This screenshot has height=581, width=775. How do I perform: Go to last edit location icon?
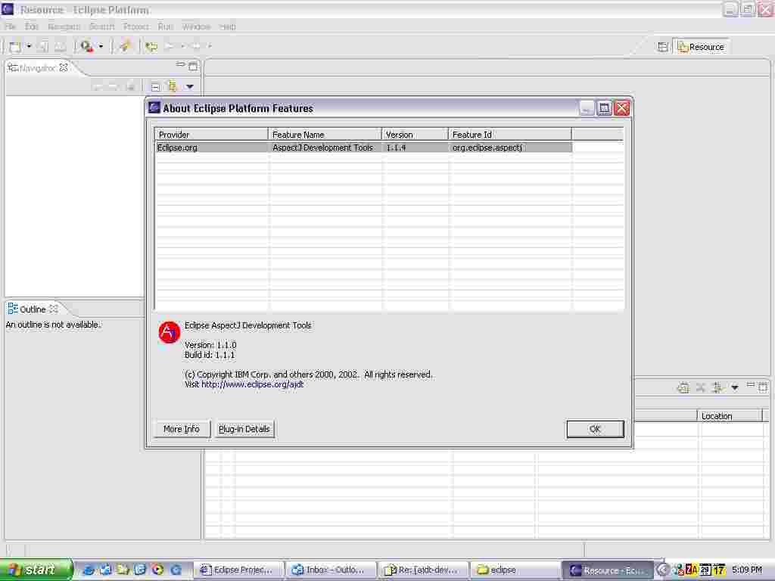coord(151,47)
